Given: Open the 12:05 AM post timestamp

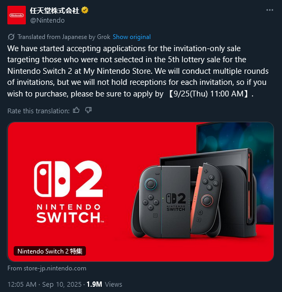Looking at the screenshot, I should point(22,285).
